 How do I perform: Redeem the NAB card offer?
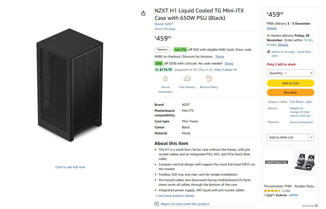162,50
